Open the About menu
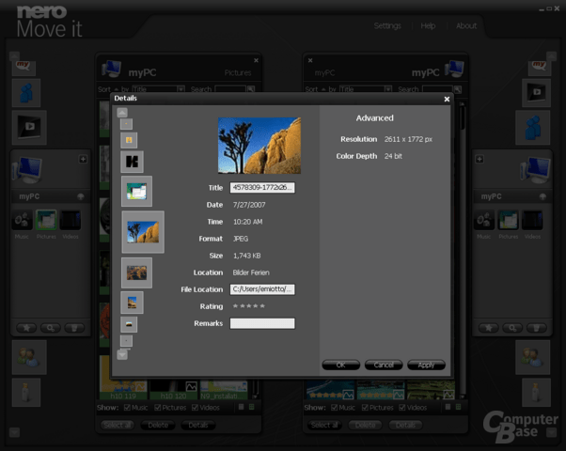Viewport: 566px width, 451px height. coord(466,26)
